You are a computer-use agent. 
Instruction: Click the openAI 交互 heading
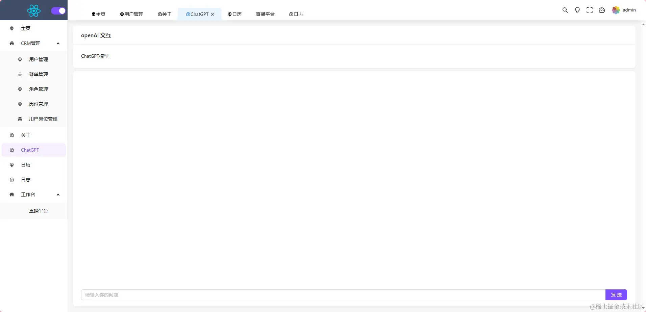[96, 35]
